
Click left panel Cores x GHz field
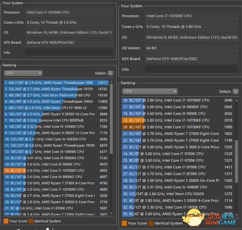(69, 23)
